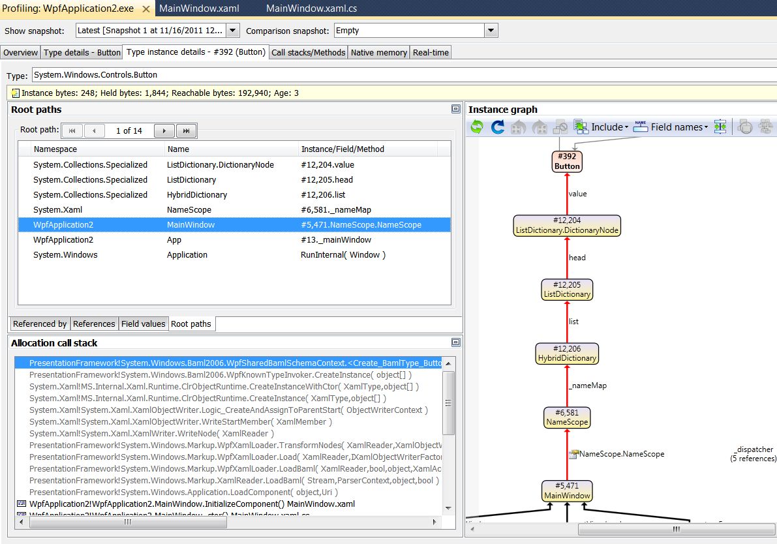Click the #5,471 MainWindow graph node
Screen dimensions: 777x544
click(x=567, y=491)
